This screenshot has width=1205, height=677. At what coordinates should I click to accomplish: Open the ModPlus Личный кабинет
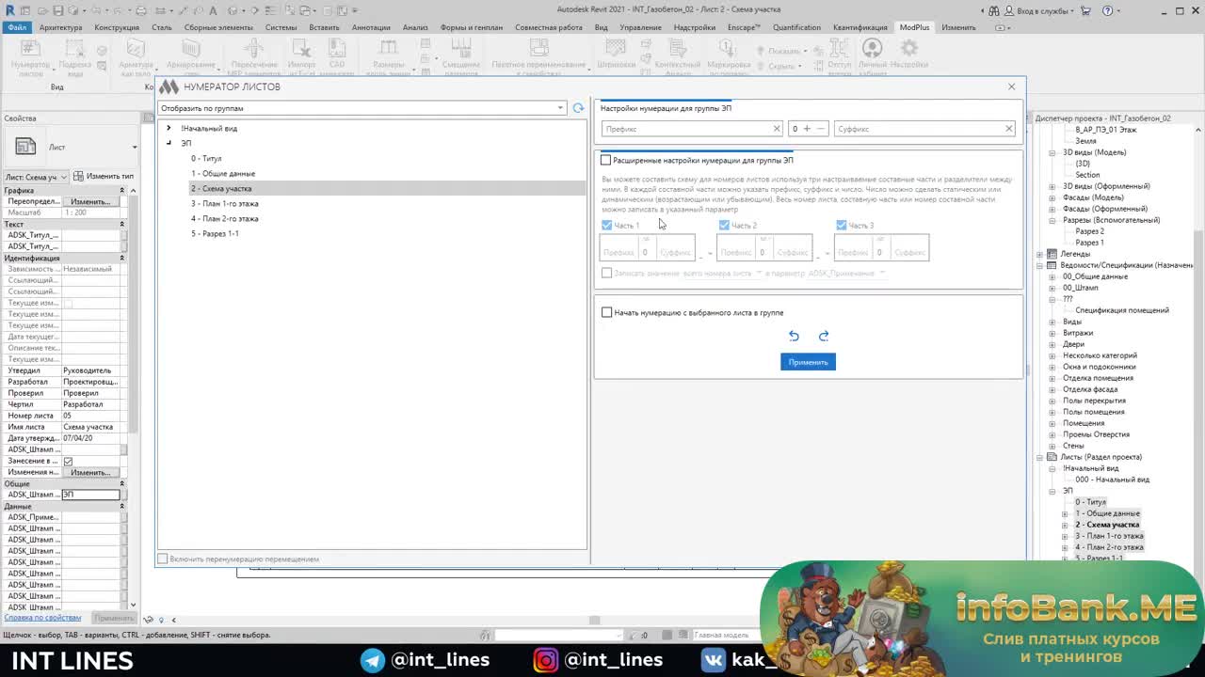click(873, 58)
